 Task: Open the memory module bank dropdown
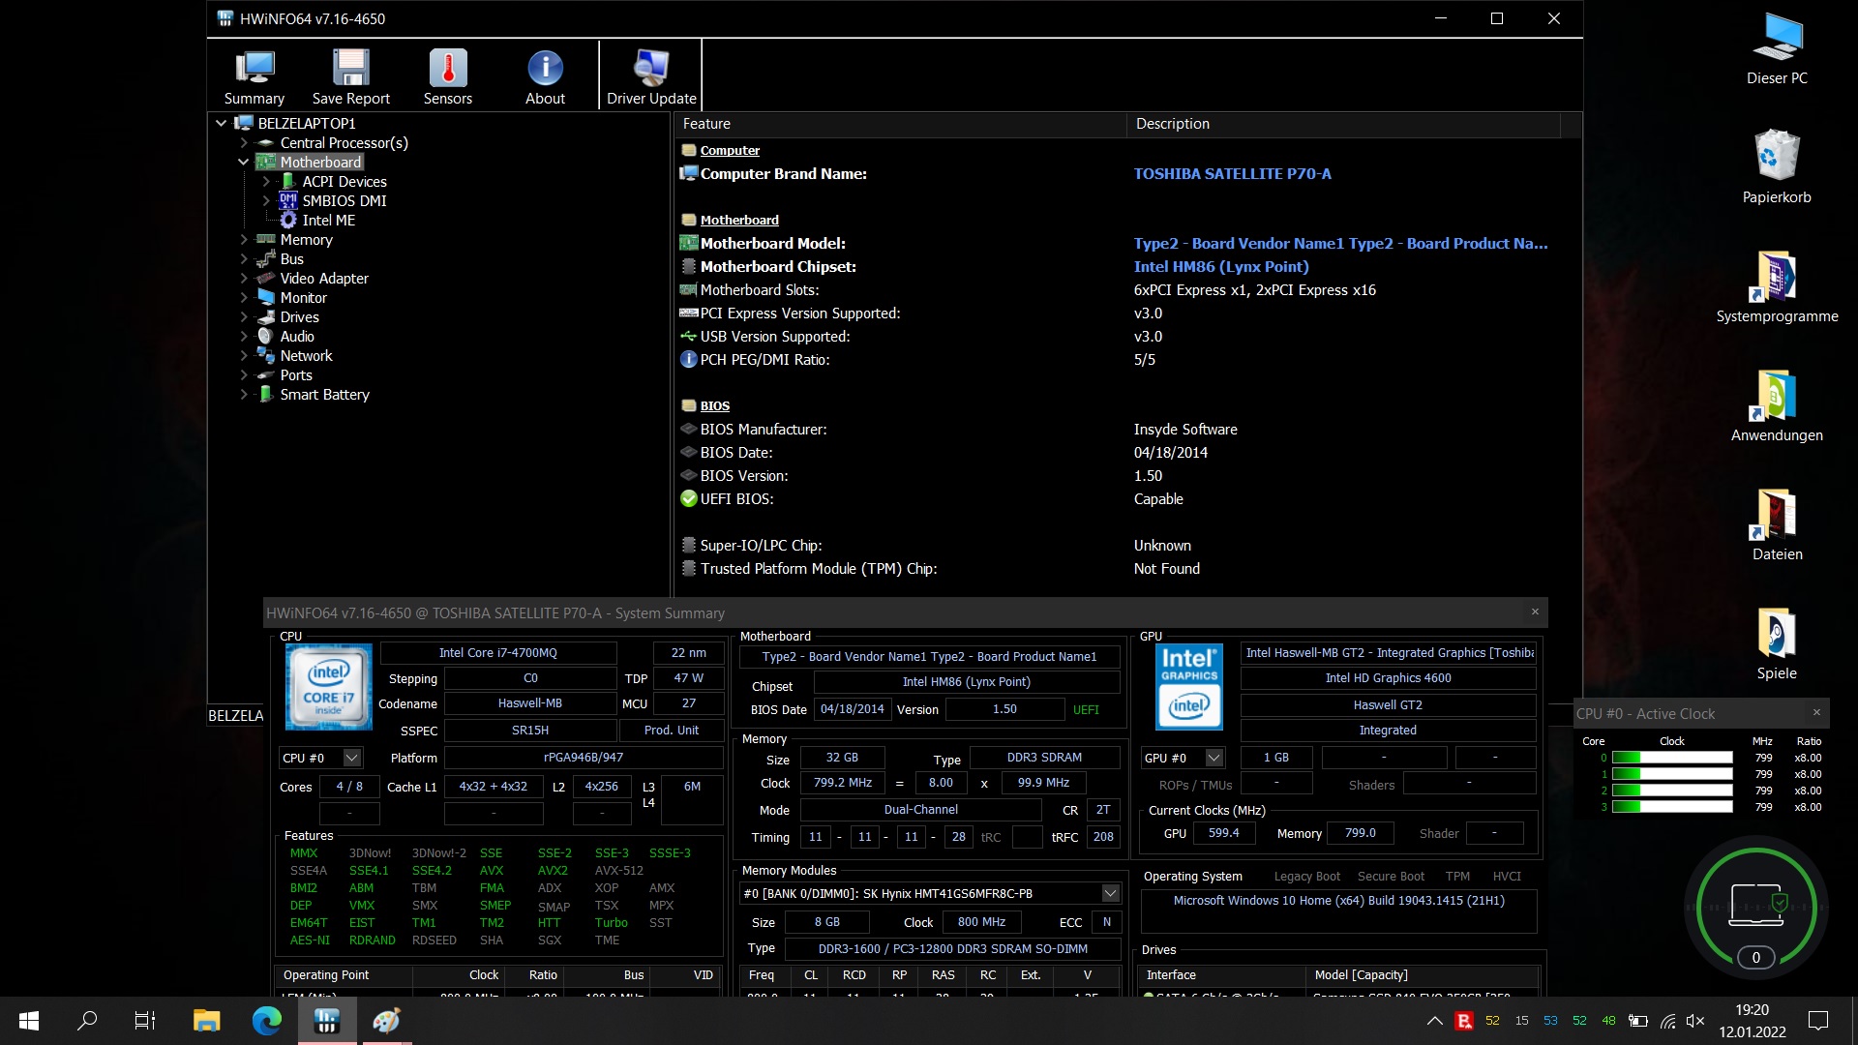point(1110,894)
